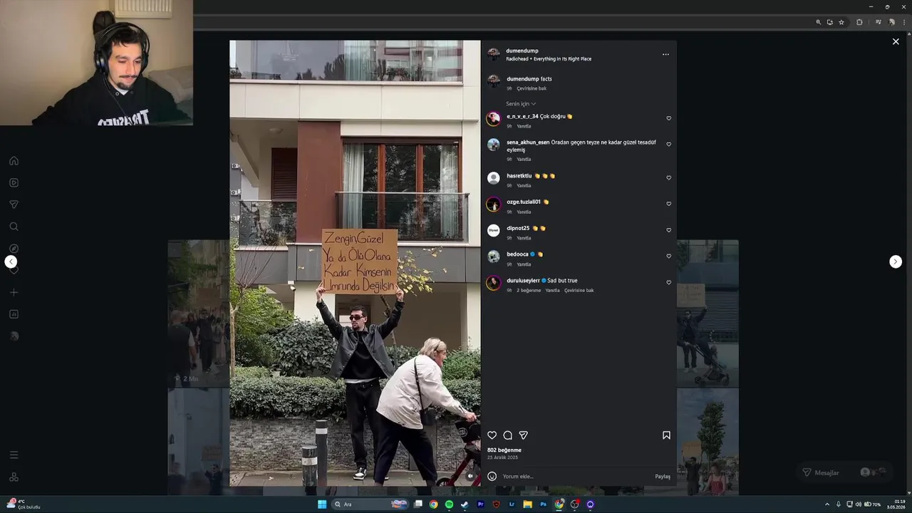Viewport: 912px width, 513px height.
Task: Open the weather widget 'Çok bulutlu'
Action: point(24,504)
